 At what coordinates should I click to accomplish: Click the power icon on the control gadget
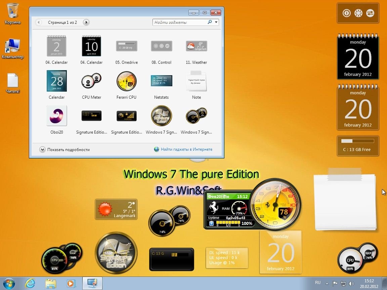[347, 13]
